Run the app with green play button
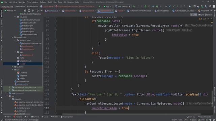The image size is (216, 121). click(134, 6)
